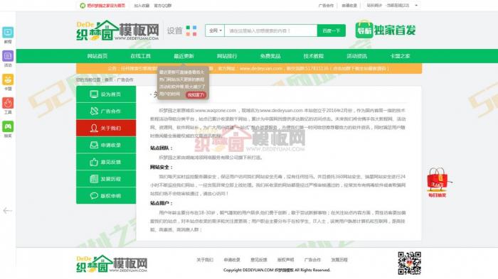Select 意见反馈 with the thumbs-up icon
The image size is (498, 279).
(x=106, y=162)
